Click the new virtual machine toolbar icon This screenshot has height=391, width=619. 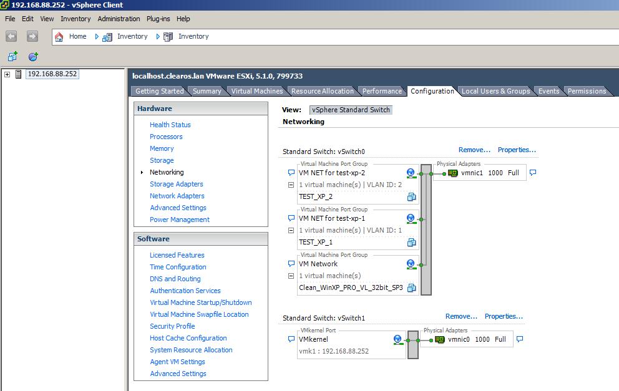(x=12, y=56)
